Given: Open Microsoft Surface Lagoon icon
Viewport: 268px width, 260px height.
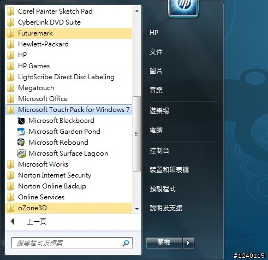Looking at the screenshot, I should click(21, 153).
